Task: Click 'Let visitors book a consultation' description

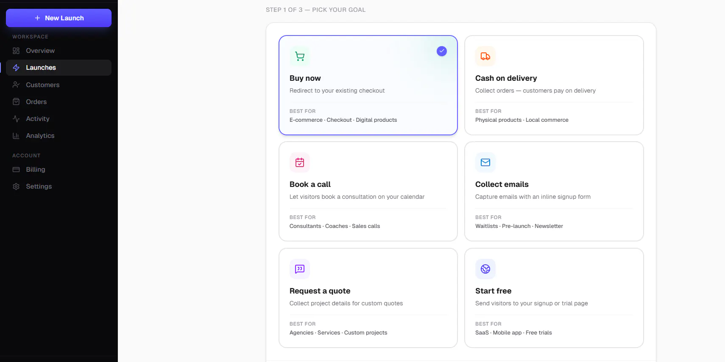Action: coord(357,197)
